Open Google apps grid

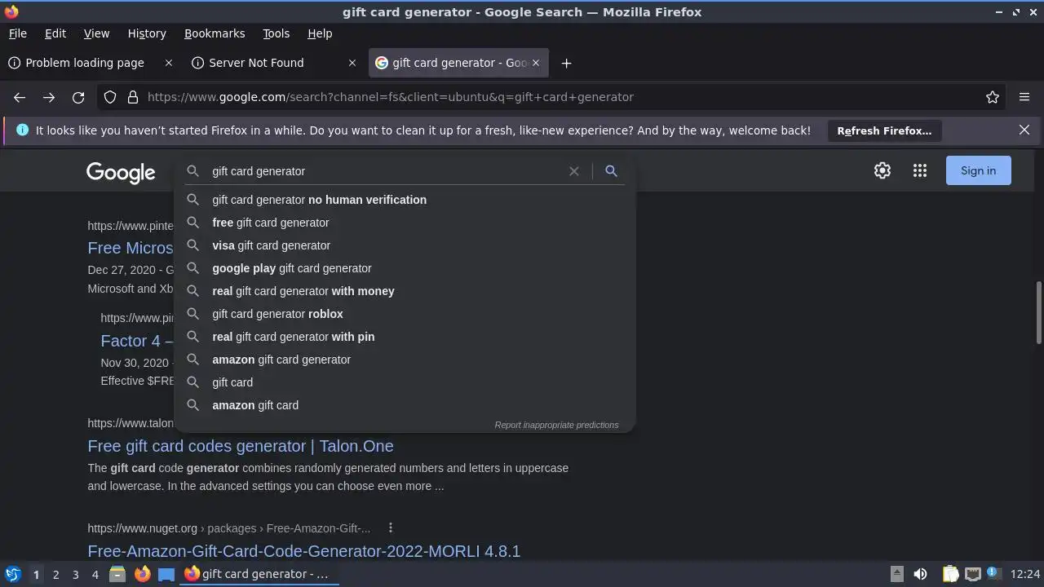[920, 170]
